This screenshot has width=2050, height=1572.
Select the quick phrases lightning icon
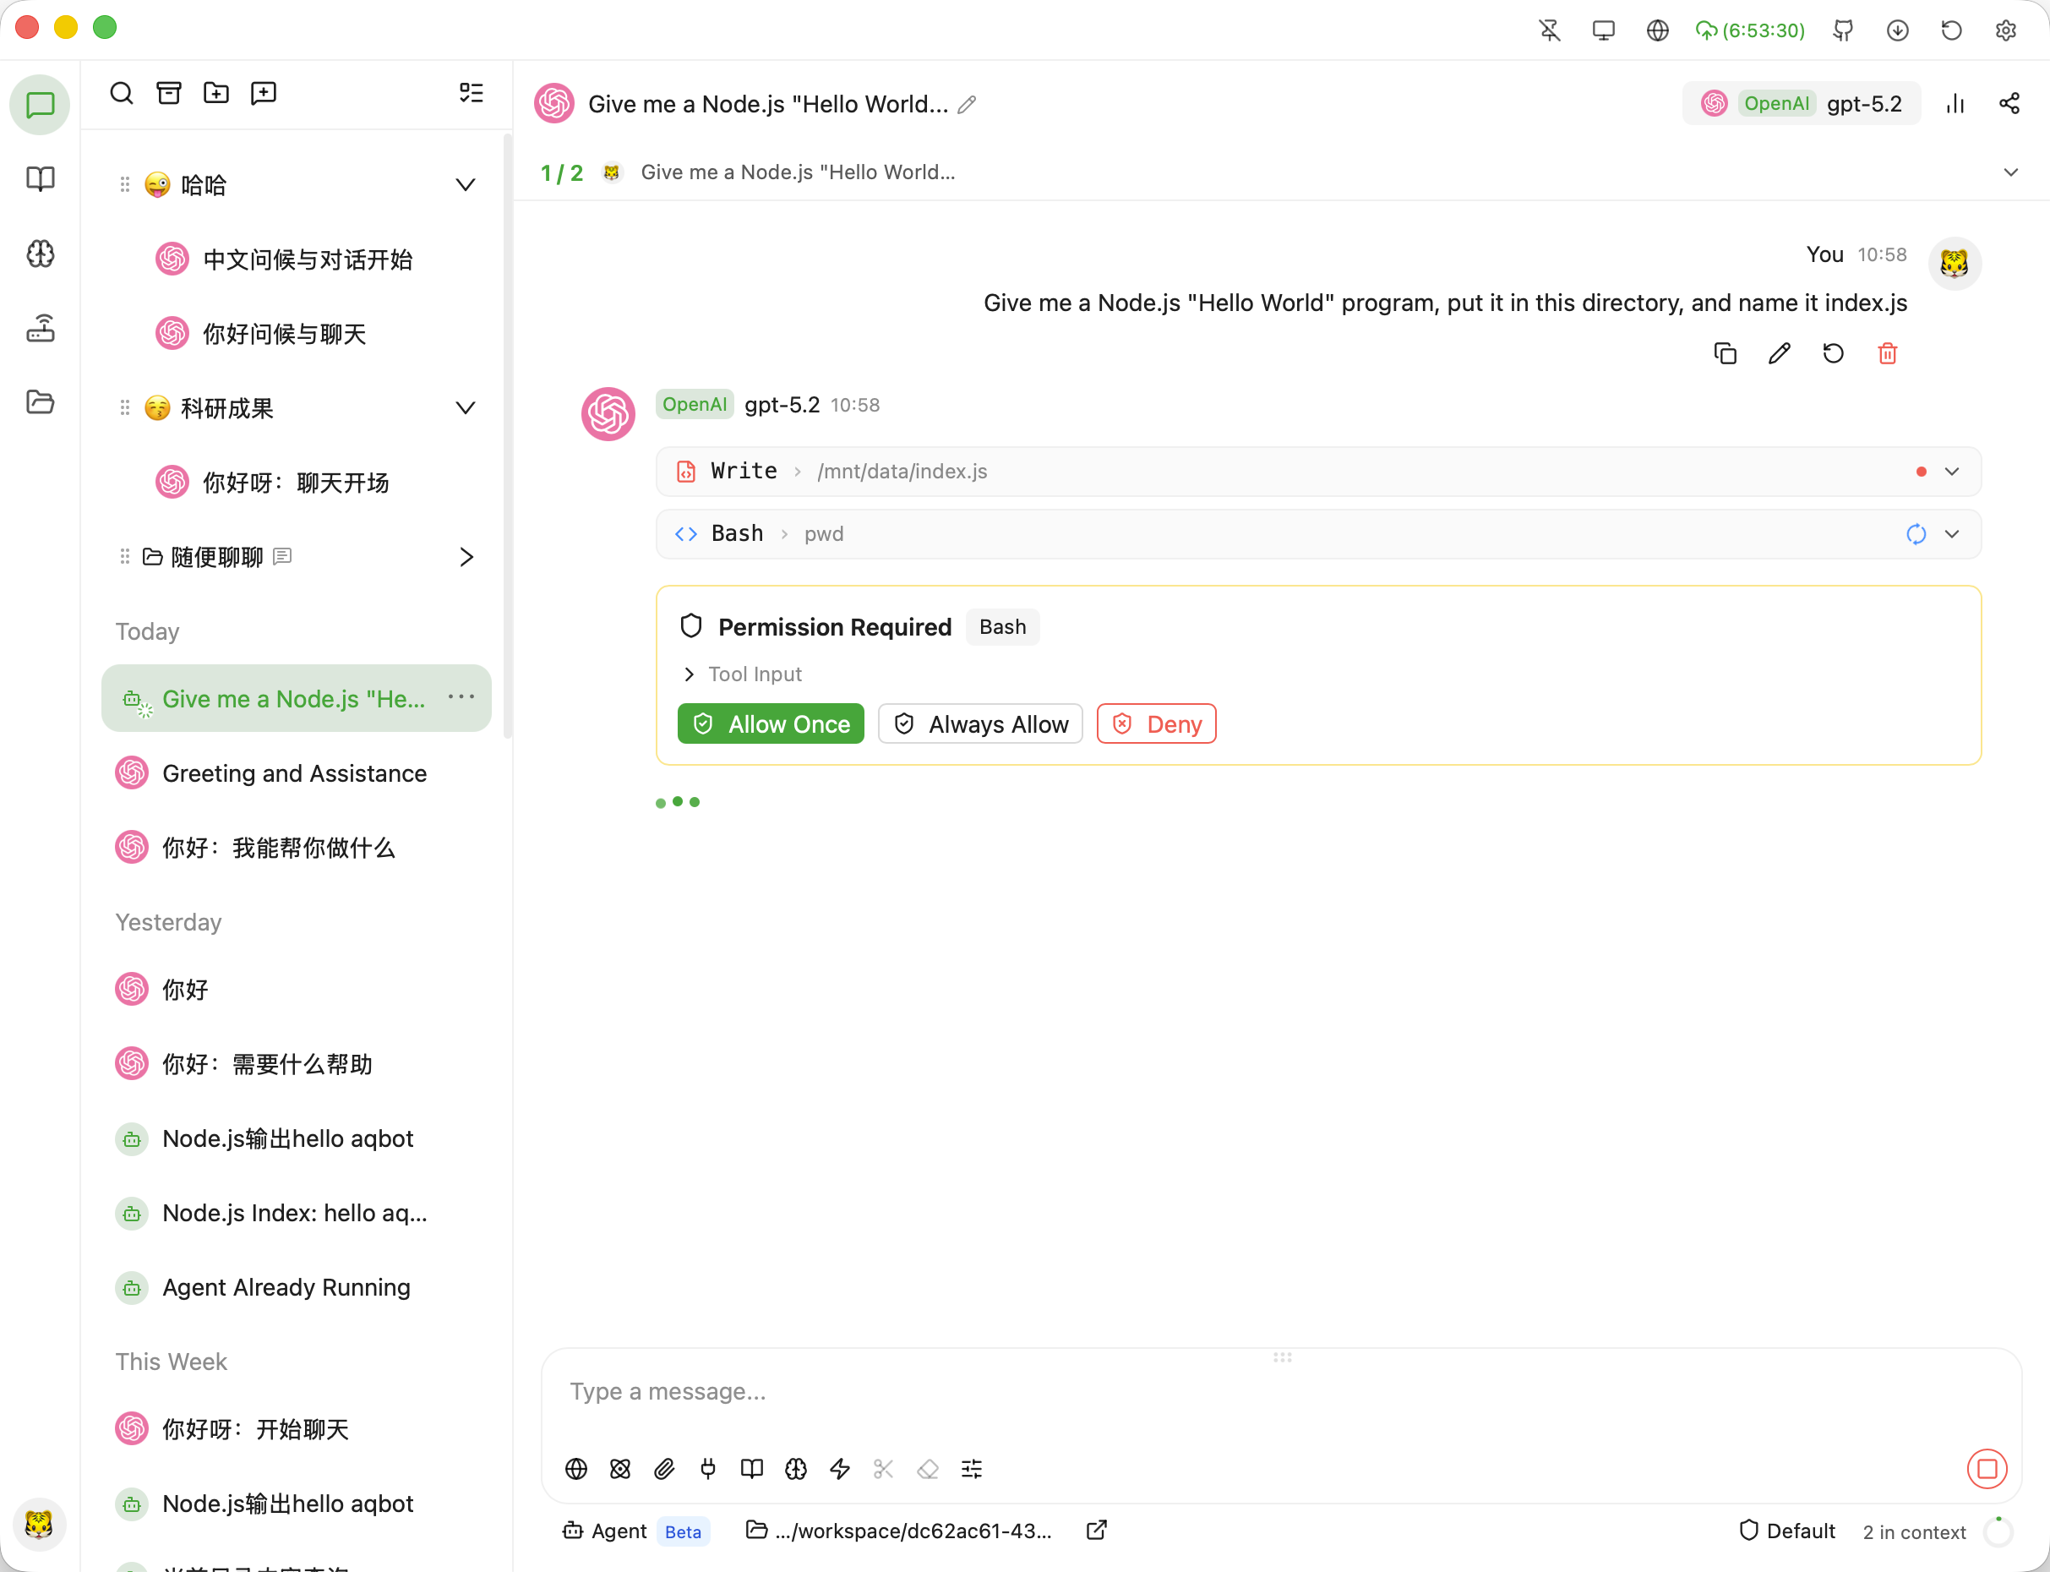pos(839,1469)
